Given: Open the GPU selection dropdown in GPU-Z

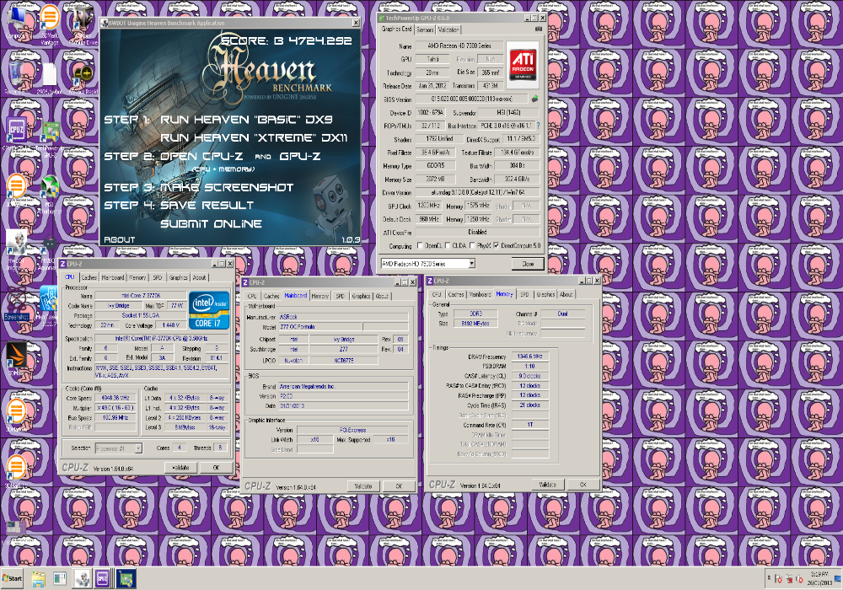Looking at the screenshot, I should [x=471, y=263].
